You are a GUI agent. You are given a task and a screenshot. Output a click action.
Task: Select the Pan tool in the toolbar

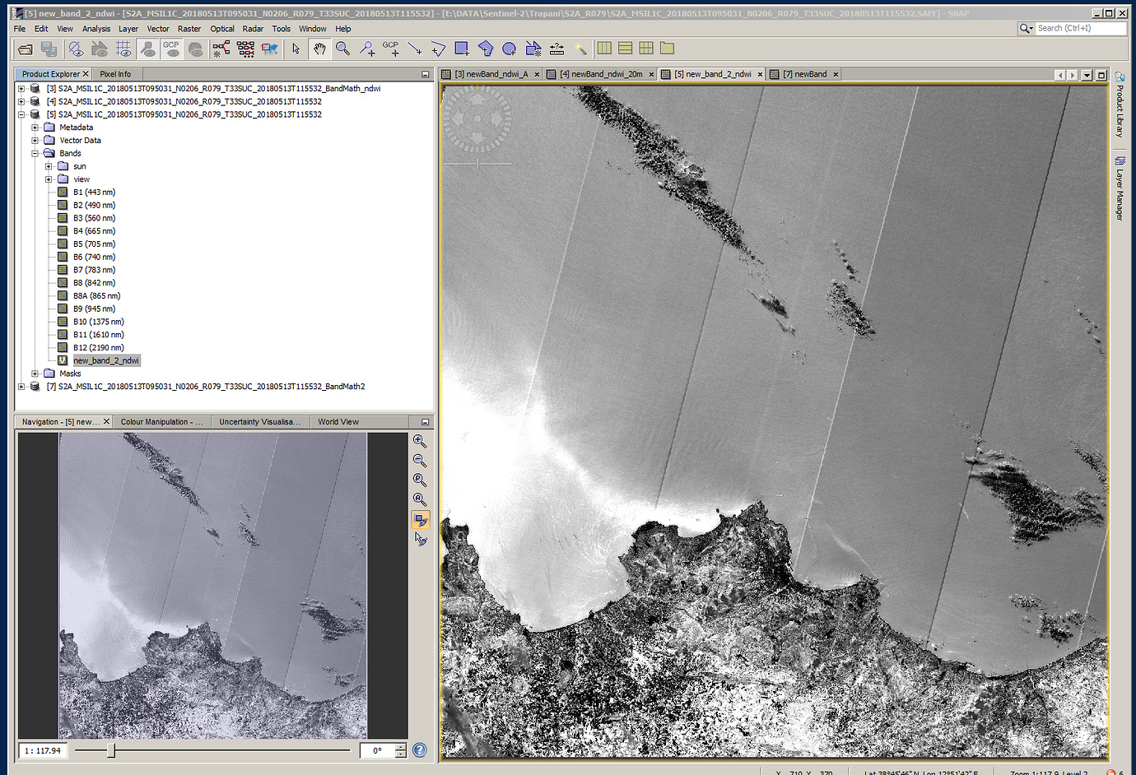pos(319,49)
